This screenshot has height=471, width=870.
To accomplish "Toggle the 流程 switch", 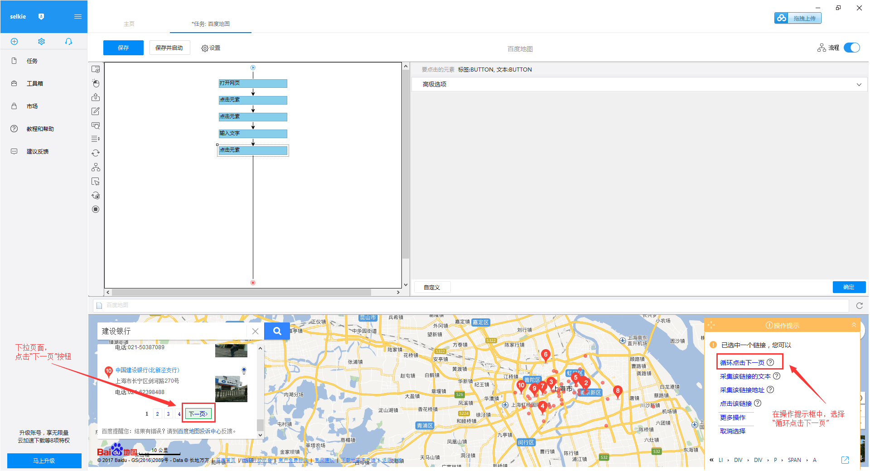I will point(851,48).
